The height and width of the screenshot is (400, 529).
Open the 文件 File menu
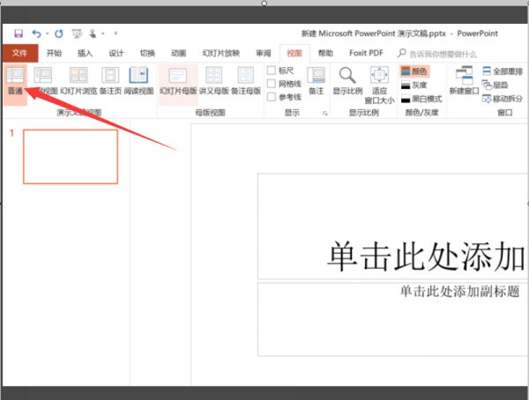19,53
